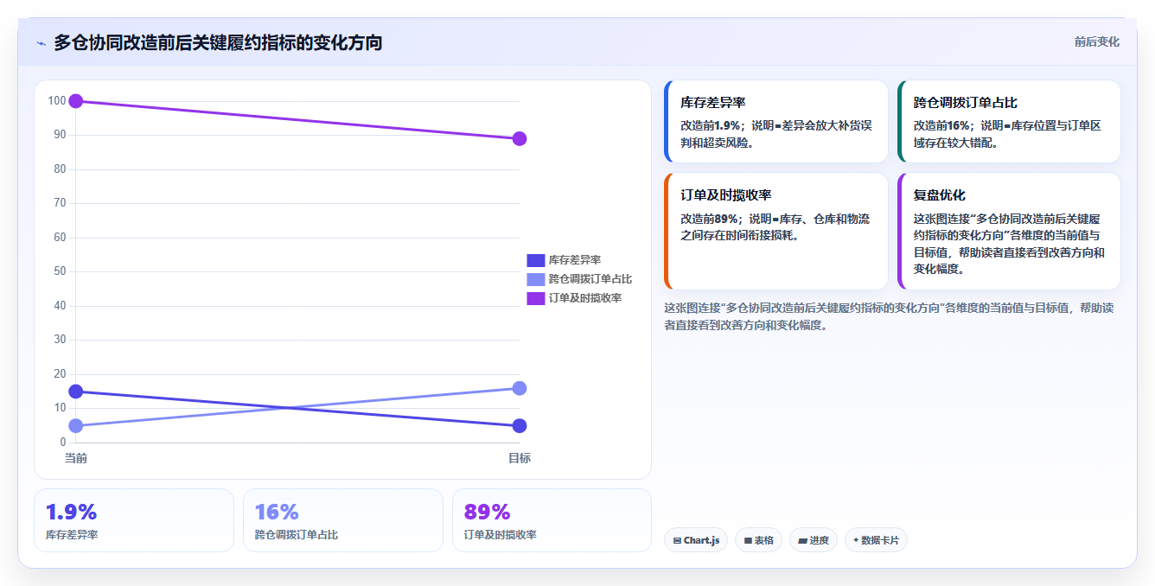Image resolution: width=1155 pixels, height=586 pixels.
Task: Click the lightning icon beside the title
Action: tap(41, 43)
